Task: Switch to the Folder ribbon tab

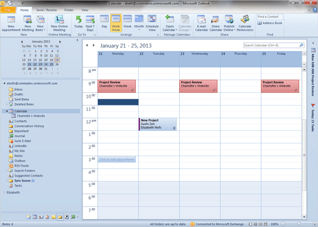Action: (69, 10)
